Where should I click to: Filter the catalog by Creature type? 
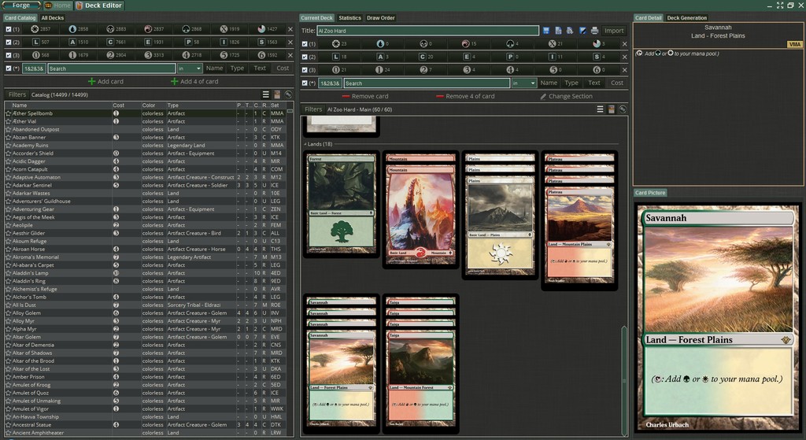coord(110,42)
